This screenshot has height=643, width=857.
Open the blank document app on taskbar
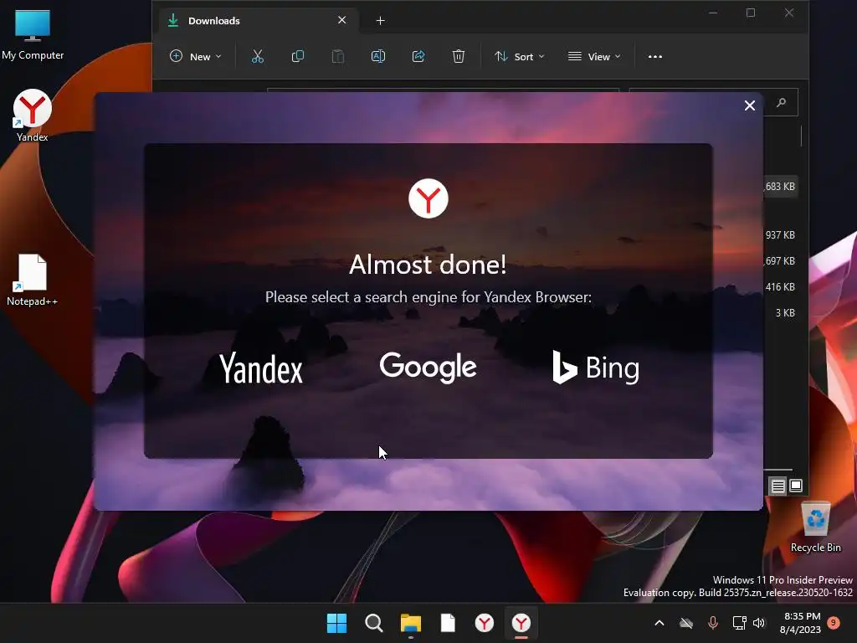[x=448, y=623]
